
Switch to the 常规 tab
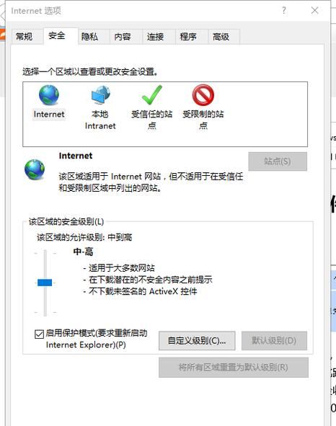tap(25, 37)
